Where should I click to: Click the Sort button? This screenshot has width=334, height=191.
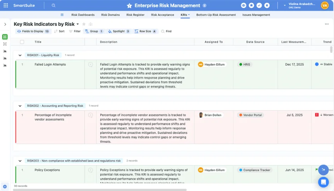coord(59,32)
